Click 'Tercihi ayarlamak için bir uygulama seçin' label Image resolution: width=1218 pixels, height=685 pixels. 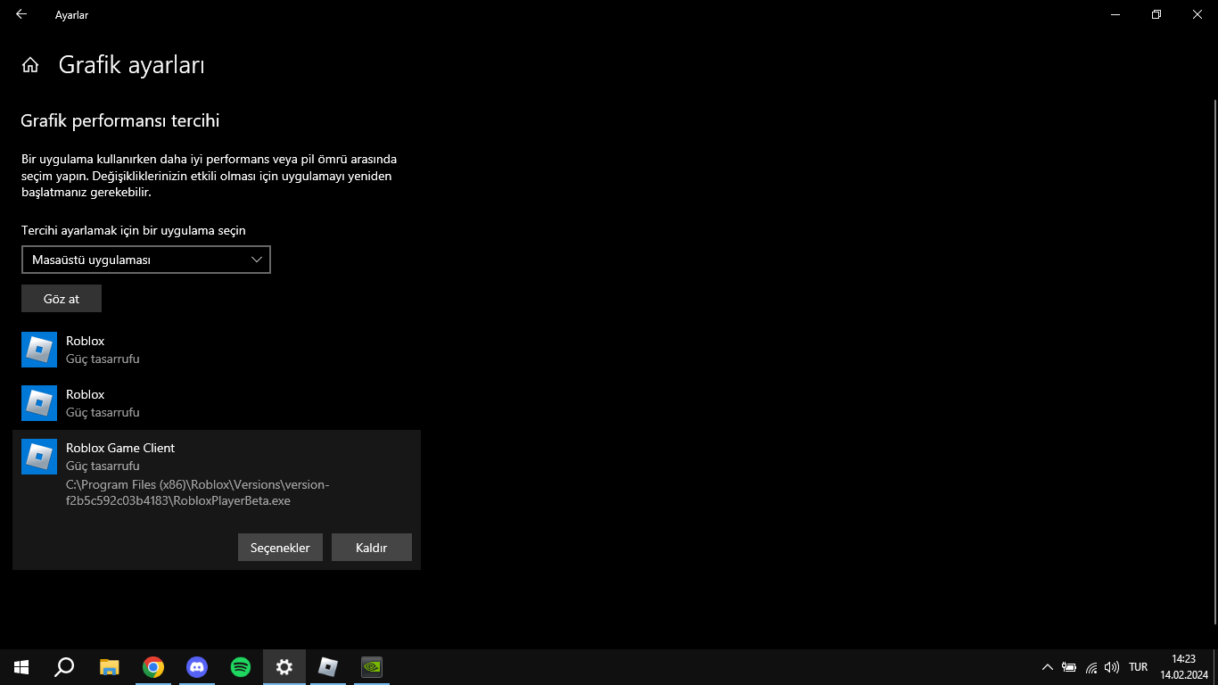pyautogui.click(x=134, y=230)
